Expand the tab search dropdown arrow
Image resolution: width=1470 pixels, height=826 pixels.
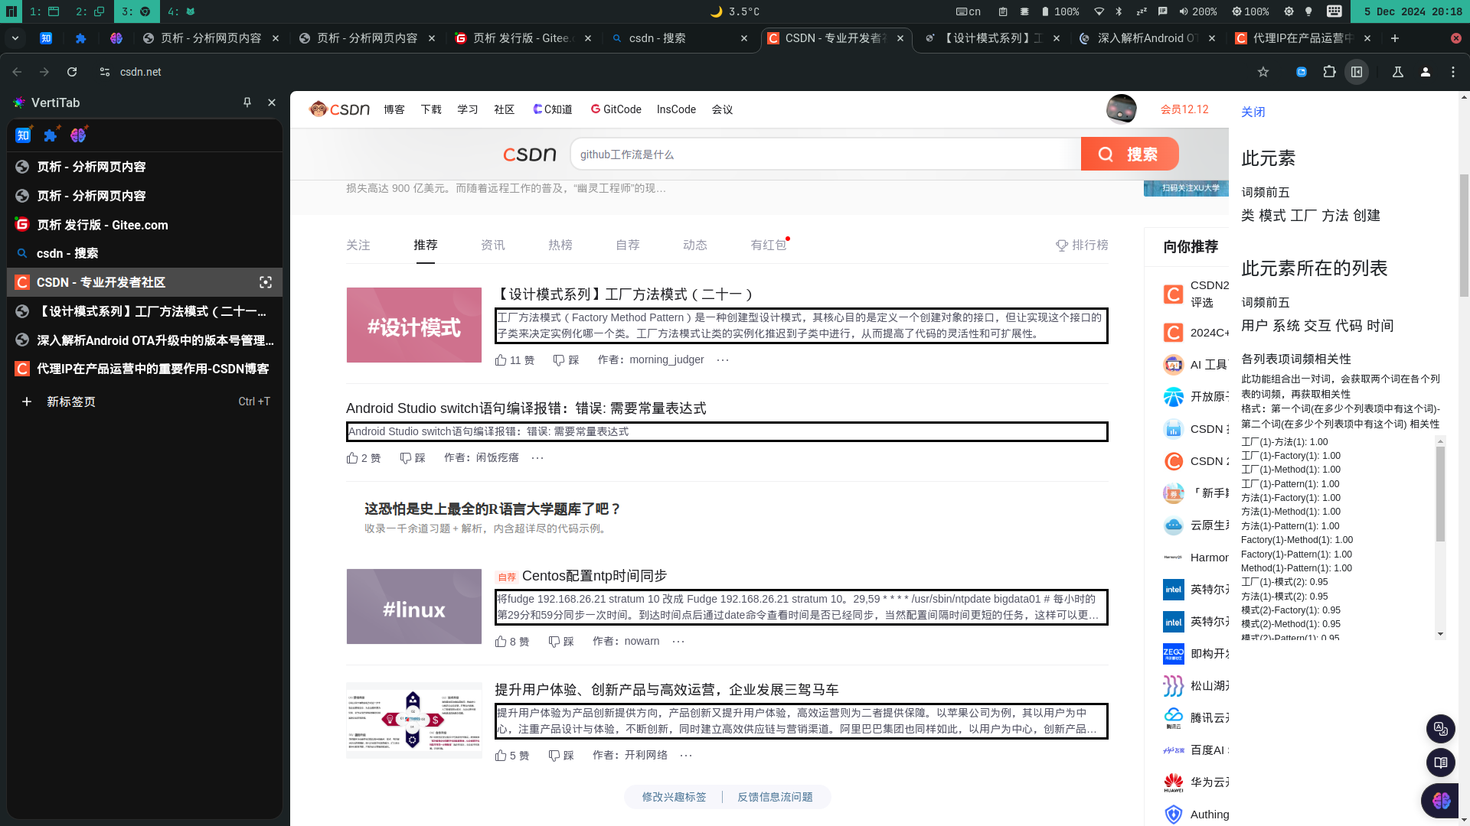[15, 38]
